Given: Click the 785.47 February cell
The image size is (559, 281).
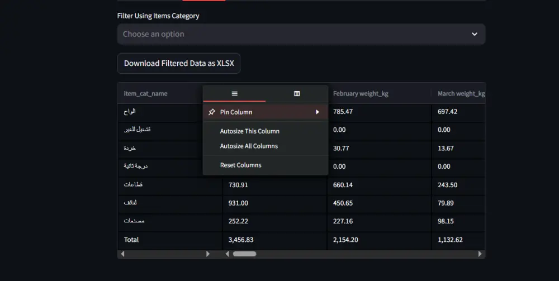Looking at the screenshot, I should tap(343, 112).
